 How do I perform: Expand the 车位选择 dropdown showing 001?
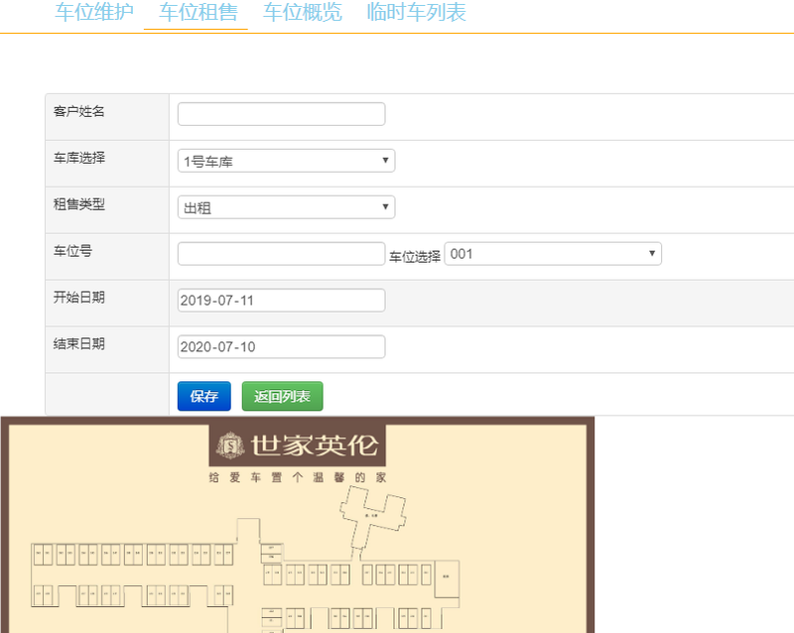553,254
